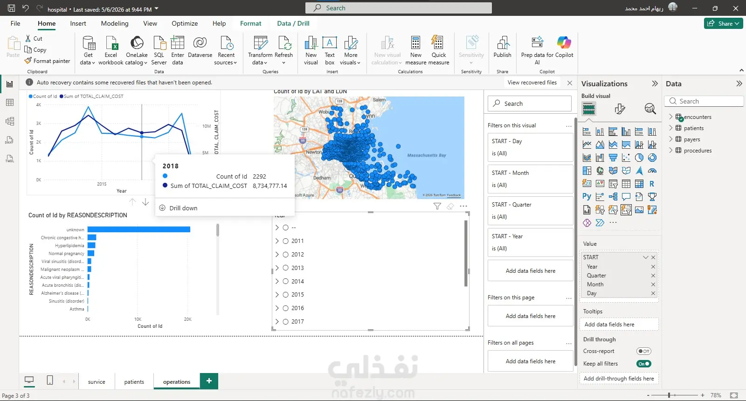Select the Q&A visual type
The image size is (746, 401).
(626, 197)
